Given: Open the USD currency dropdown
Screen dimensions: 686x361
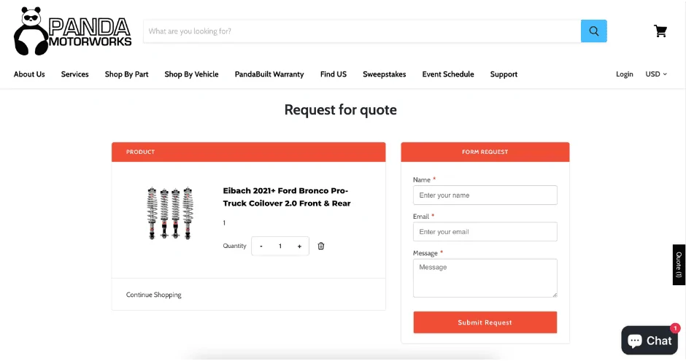Looking at the screenshot, I should [656, 74].
